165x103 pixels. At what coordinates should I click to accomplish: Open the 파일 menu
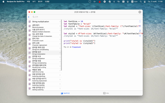[28, 2]
